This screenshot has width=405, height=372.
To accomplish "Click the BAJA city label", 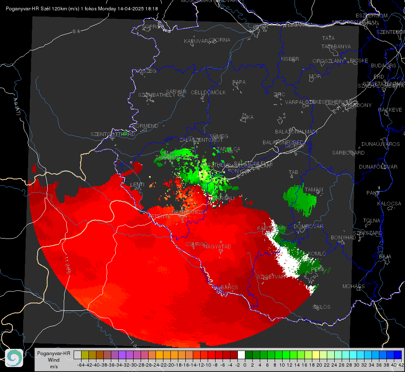I will click(385, 257).
